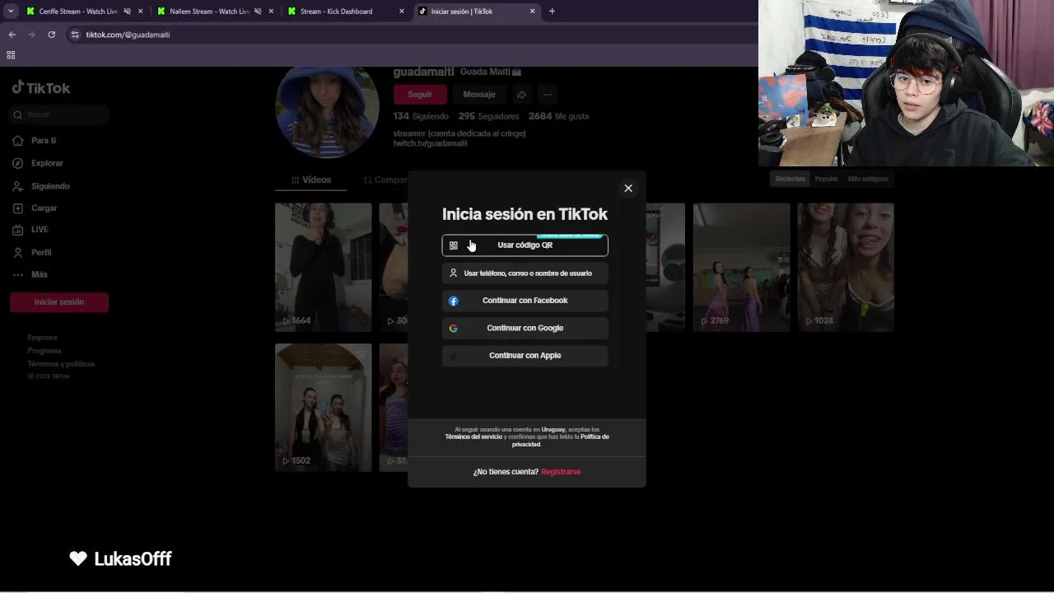Screen dimensions: 1054x593
Task: Close the TikTok login dialog
Action: [x=628, y=188]
